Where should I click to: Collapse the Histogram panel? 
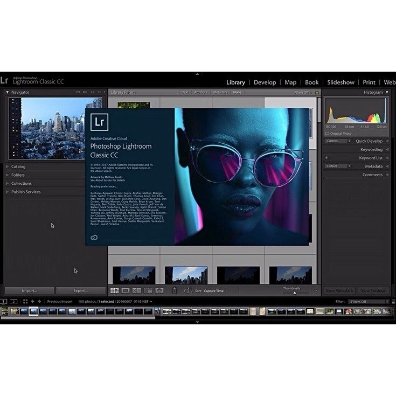[x=387, y=93]
